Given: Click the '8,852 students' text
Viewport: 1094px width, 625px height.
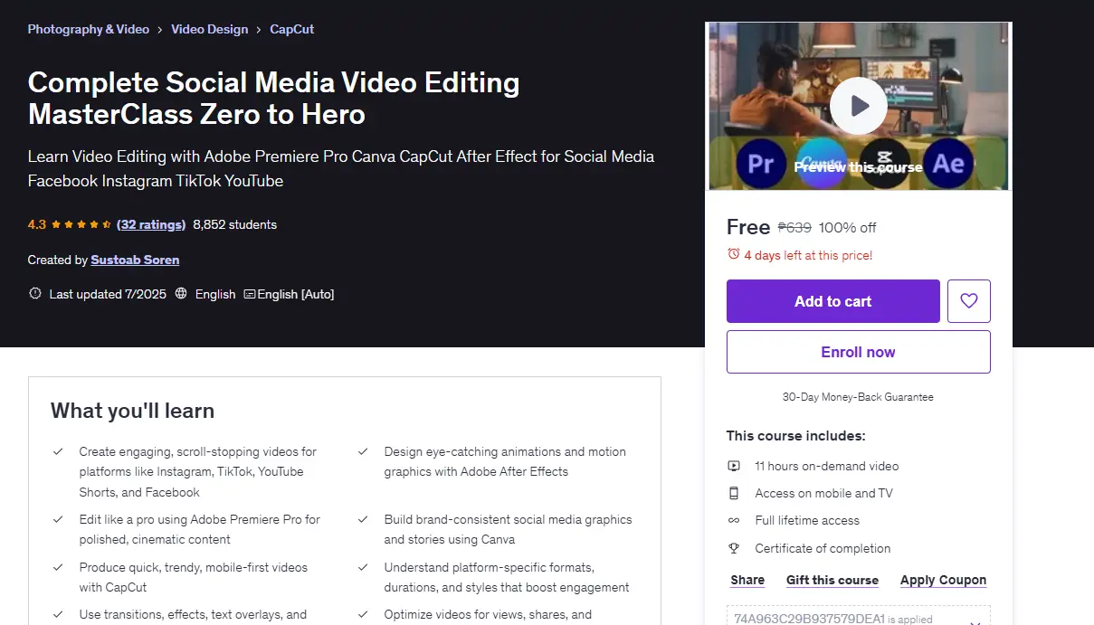Looking at the screenshot, I should tap(235, 224).
